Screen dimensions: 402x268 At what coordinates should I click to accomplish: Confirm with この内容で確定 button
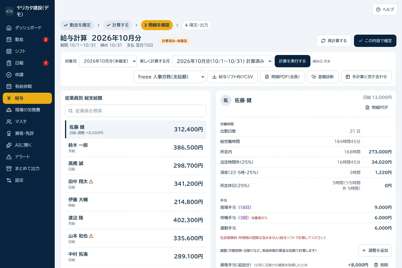pos(375,41)
